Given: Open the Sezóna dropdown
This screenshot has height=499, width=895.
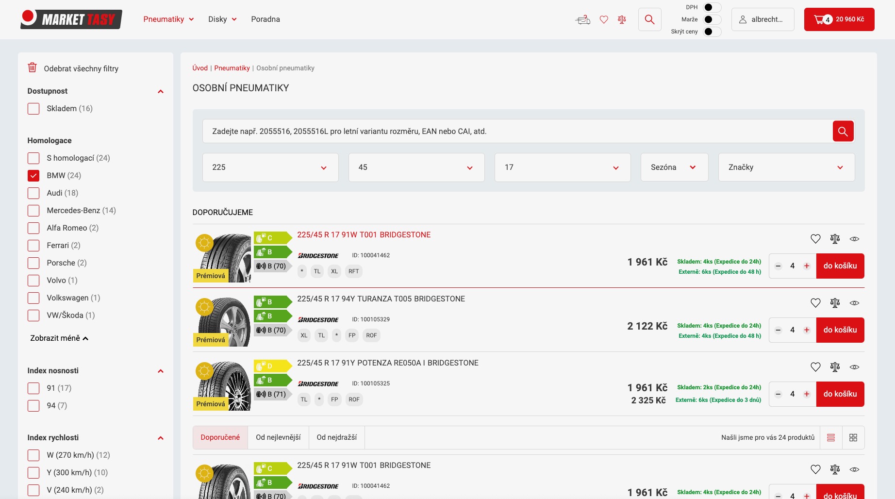Looking at the screenshot, I should (x=675, y=167).
